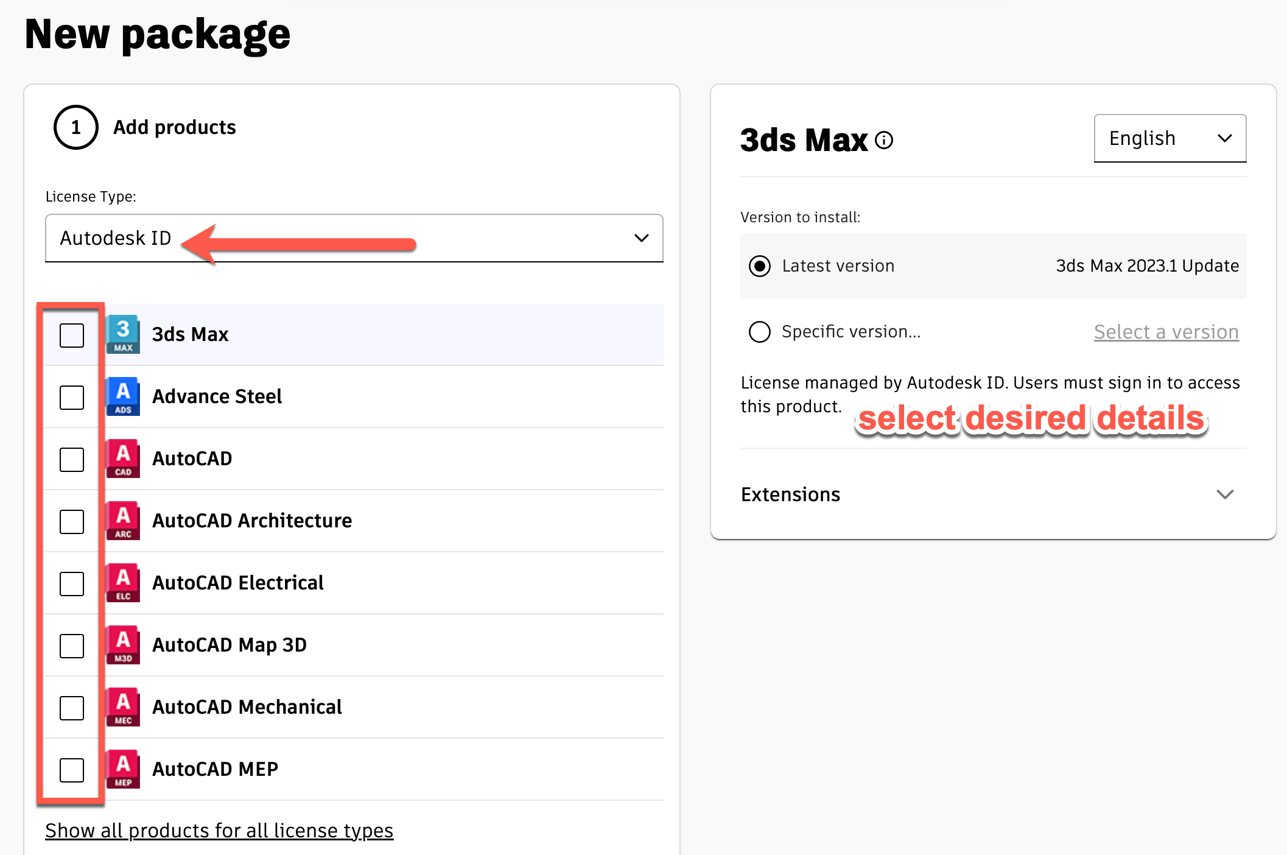Tick the AutoCAD Mechanical checkbox

point(72,708)
